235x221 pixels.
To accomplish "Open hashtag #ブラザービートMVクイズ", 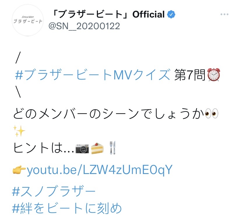I will pos(92,74).
